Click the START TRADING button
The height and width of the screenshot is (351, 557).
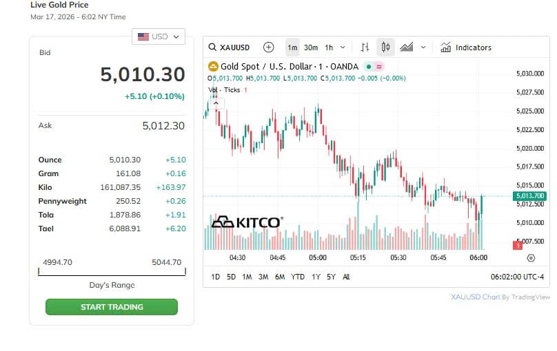(112, 307)
